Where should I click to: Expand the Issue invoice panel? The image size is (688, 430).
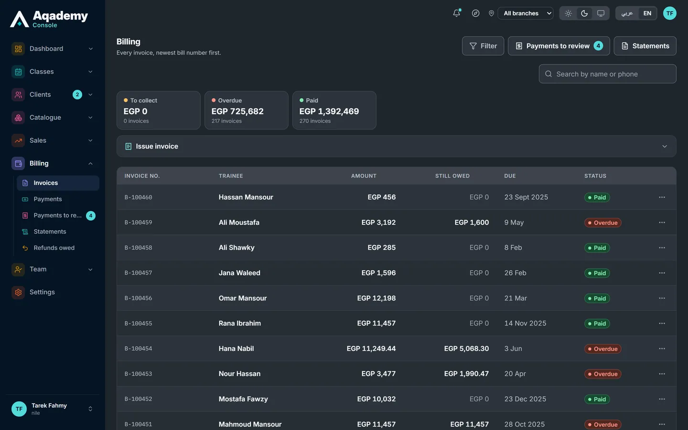pyautogui.click(x=397, y=146)
